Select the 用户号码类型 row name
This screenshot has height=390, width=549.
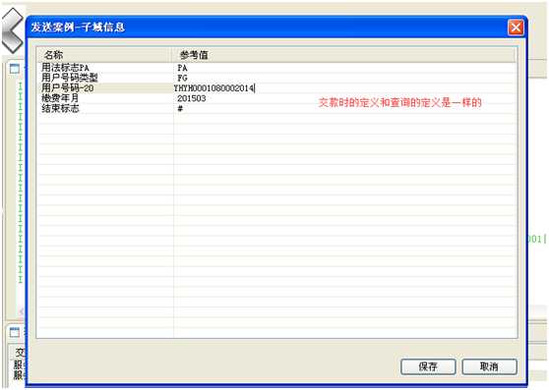click(x=70, y=78)
